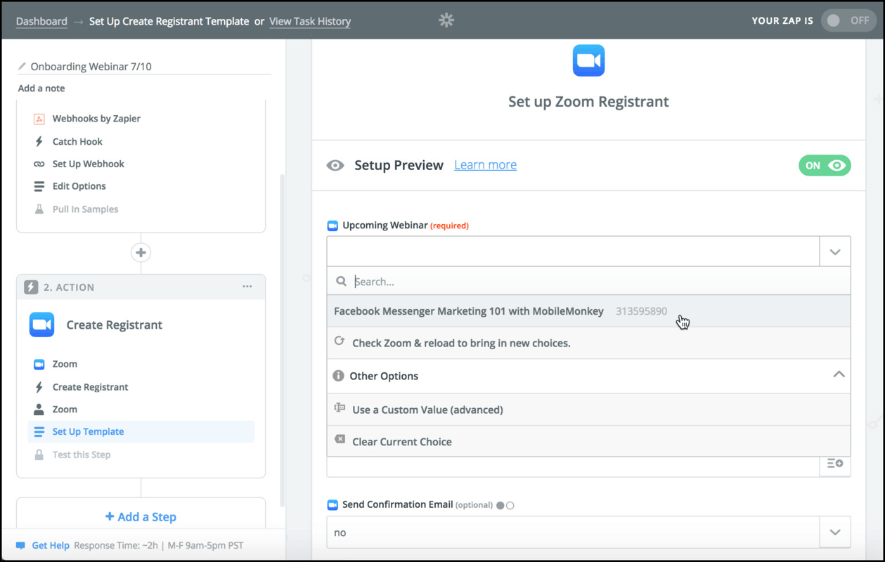
Task: Click the Onboarding Webinar 7/10 name field
Action: pos(144,67)
